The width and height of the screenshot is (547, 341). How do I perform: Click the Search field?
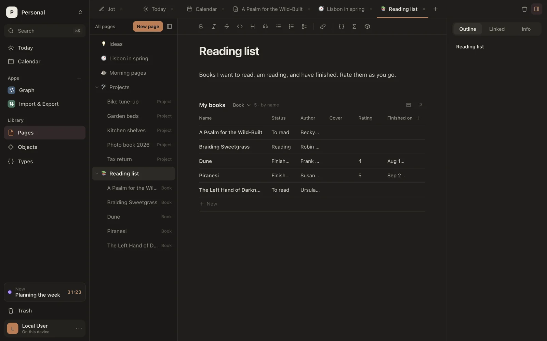[45, 31]
